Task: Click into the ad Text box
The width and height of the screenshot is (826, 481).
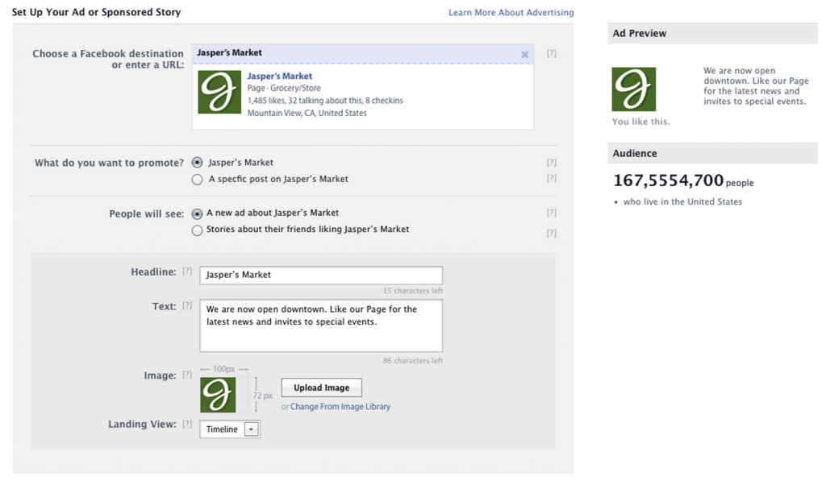Action: pos(321,326)
